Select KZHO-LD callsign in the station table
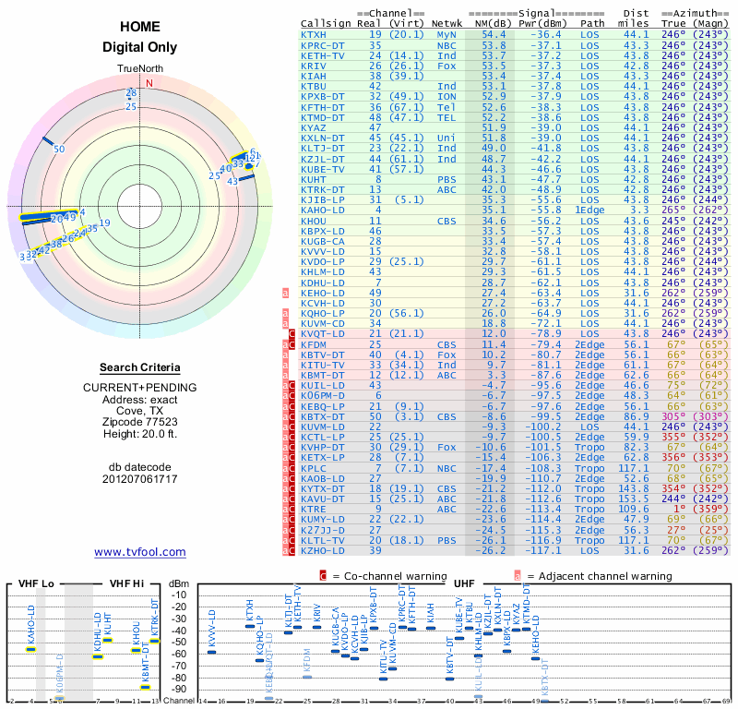The height and width of the screenshot is (709, 738). 323,551
